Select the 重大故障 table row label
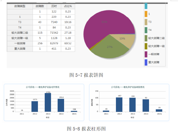The image size is (179, 135). [x=20, y=49]
